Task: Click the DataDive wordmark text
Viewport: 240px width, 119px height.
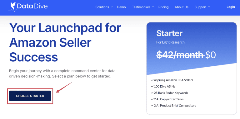Action: click(x=32, y=6)
